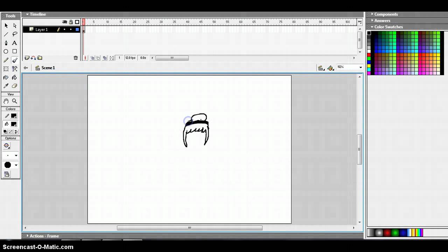Click the Insert Layer Folder icon
Viewport: 448px width, 252px height.
coord(40,58)
